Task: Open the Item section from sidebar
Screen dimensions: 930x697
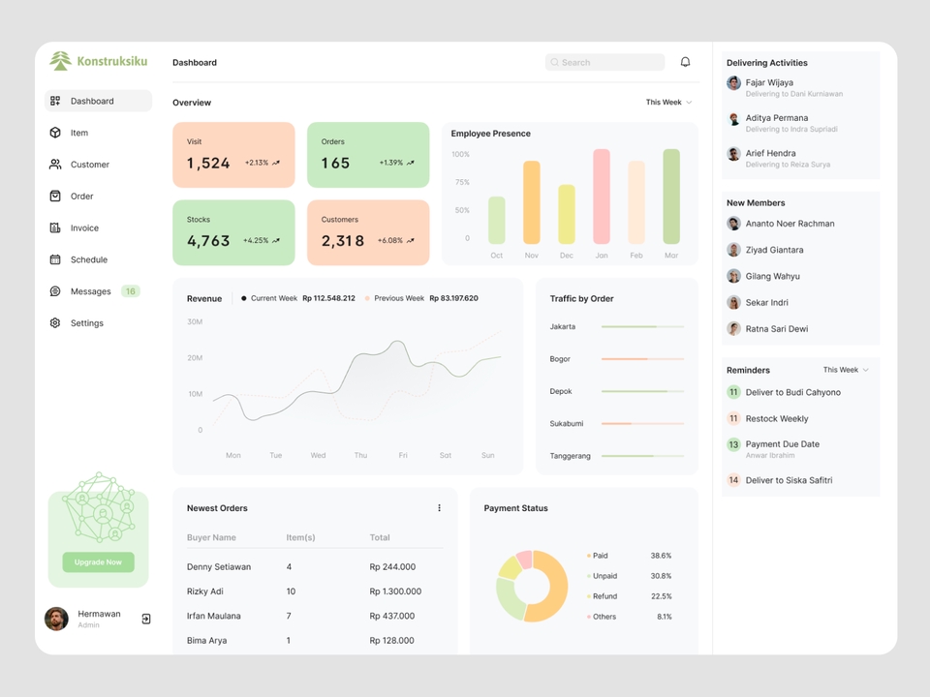Action: 55,133
